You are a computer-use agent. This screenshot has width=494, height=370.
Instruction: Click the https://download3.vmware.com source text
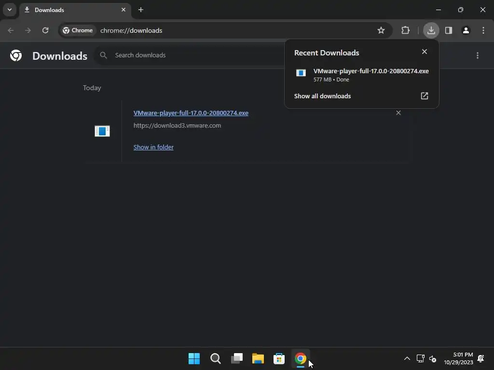177,126
